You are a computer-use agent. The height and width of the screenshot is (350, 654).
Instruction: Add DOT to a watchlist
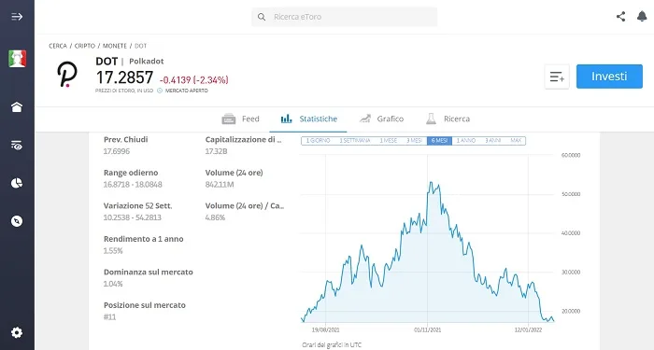pos(557,77)
